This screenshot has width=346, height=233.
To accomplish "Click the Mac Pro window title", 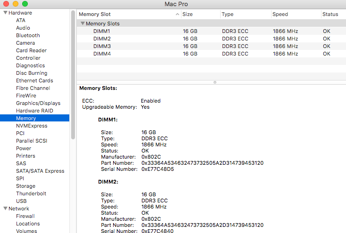I will [176, 4].
